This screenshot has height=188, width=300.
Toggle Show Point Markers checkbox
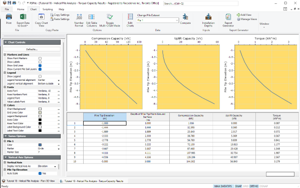[x=40, y=58]
